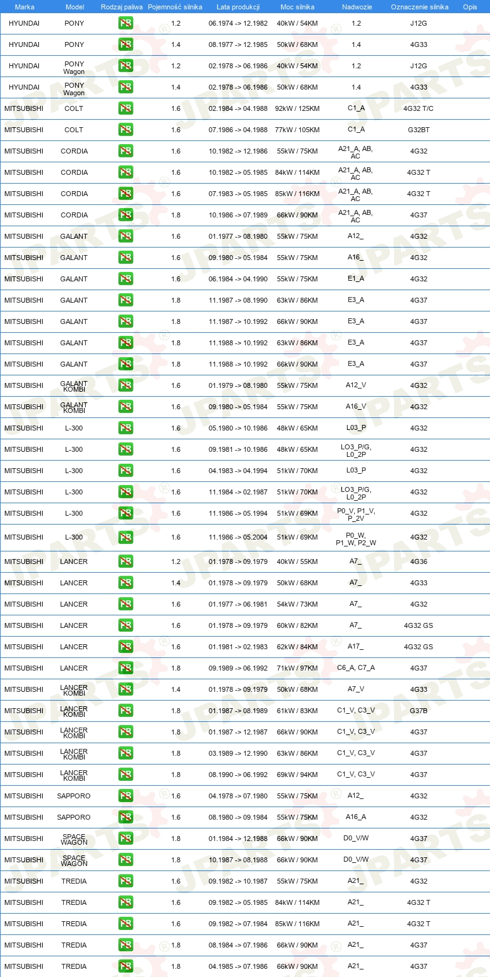The height and width of the screenshot is (977, 490).
Task: Click fuel icon in Cordia 84kW / 114KM row
Action: tap(125, 172)
